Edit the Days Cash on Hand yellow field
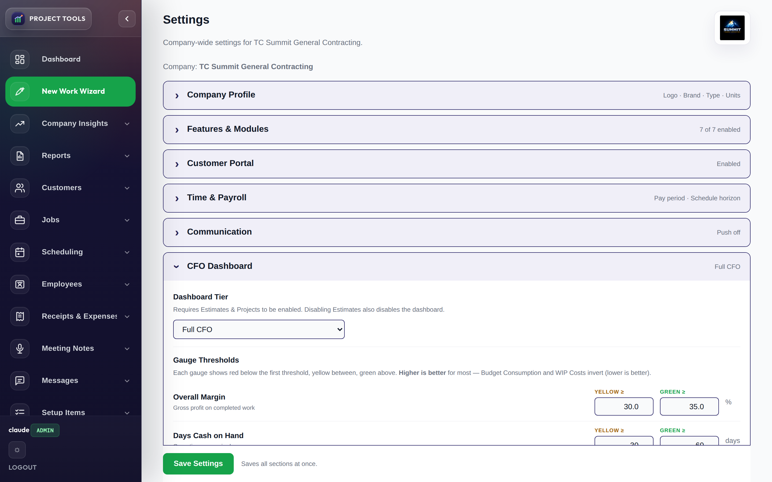Image resolution: width=772 pixels, height=482 pixels. point(624,440)
